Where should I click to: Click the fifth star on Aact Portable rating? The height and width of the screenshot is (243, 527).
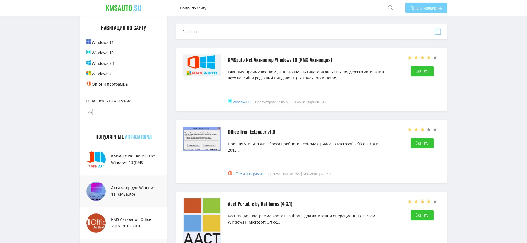pos(435,201)
